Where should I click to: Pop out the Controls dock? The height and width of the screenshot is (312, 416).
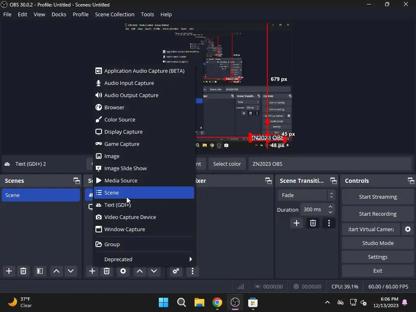point(411,181)
